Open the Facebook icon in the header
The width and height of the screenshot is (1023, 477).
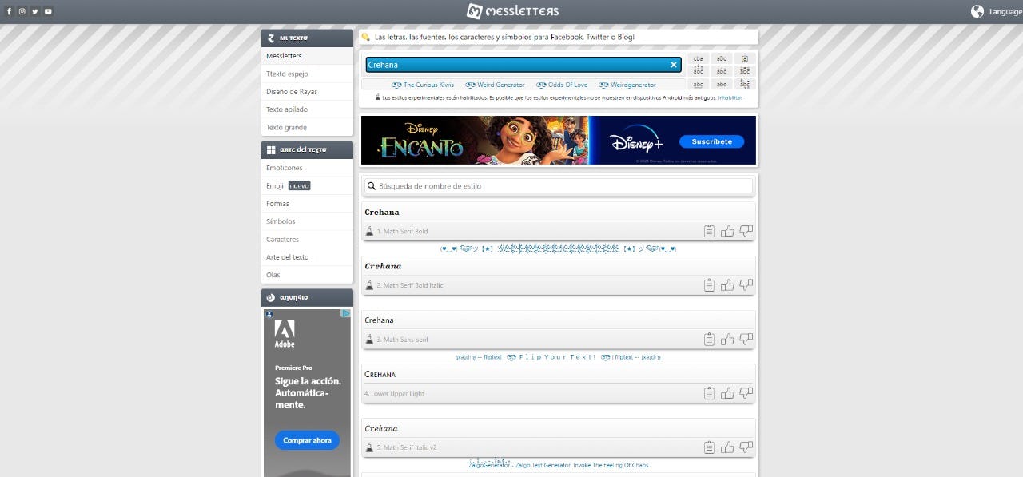[10, 11]
